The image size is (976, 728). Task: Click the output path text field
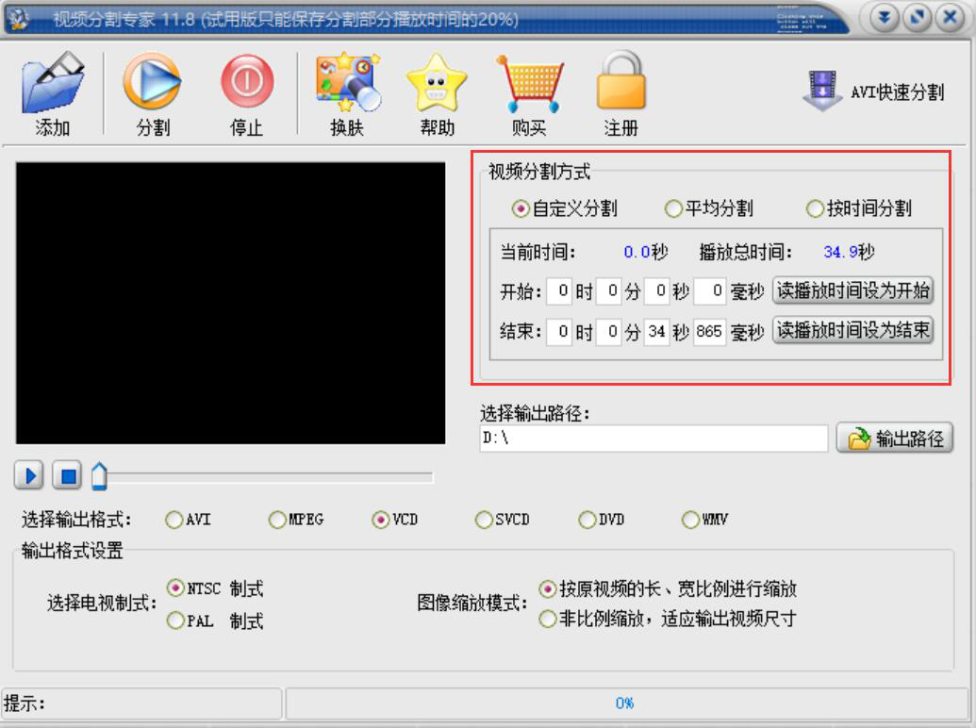(x=651, y=438)
